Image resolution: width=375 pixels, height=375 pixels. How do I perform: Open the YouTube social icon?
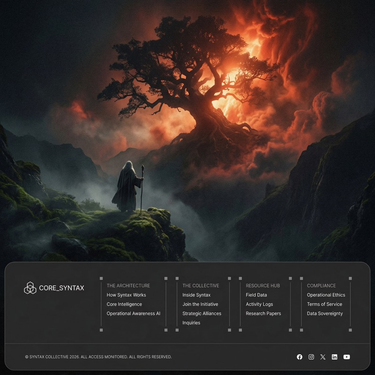point(346,357)
